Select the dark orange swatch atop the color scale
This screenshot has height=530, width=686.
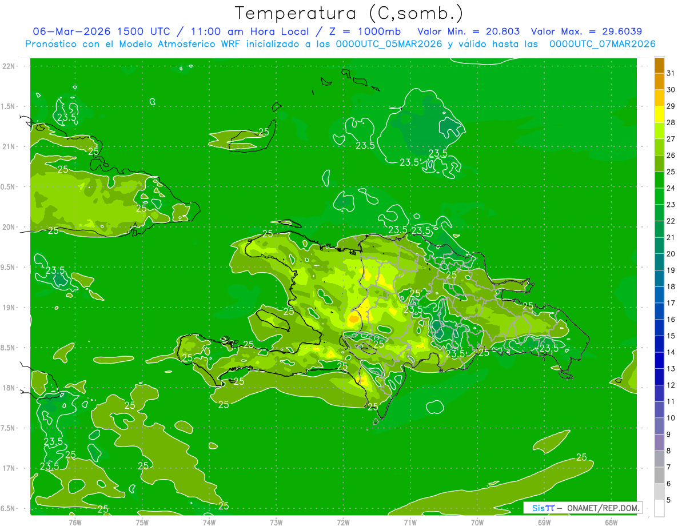(x=659, y=65)
